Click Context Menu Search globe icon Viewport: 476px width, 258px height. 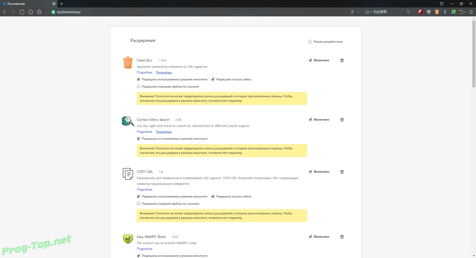[128, 121]
